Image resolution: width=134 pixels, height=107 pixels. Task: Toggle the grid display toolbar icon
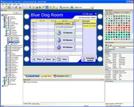47,7
